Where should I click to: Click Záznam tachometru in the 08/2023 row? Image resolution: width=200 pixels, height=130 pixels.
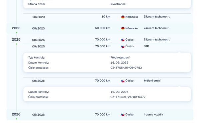[x=157, y=28]
